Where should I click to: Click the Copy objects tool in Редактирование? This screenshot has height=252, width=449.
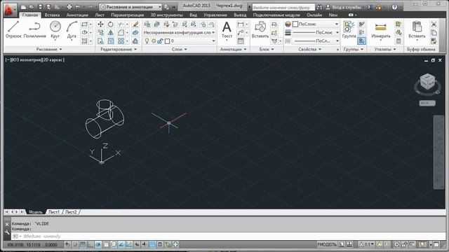click(100, 33)
